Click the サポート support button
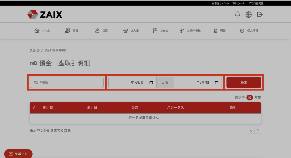 pyautogui.click(x=18, y=154)
